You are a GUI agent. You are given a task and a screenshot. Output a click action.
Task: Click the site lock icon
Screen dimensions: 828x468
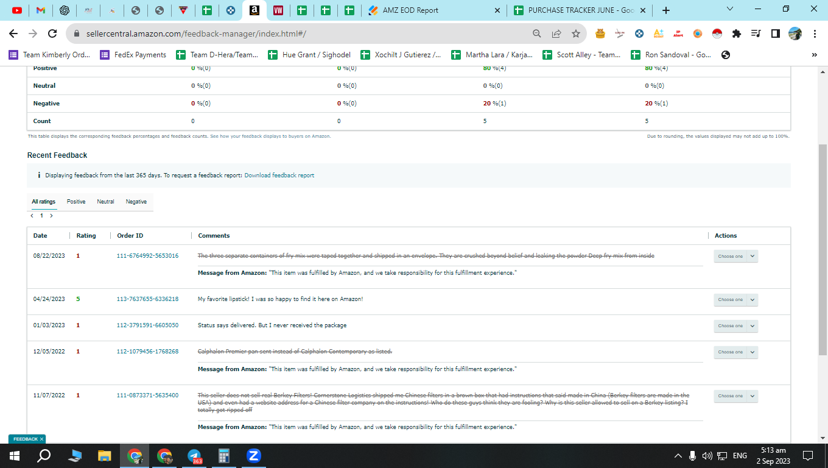77,34
